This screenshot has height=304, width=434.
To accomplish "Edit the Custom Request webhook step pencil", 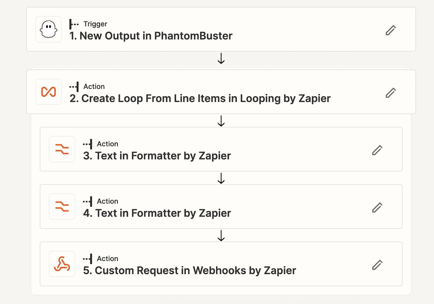I will (377, 265).
